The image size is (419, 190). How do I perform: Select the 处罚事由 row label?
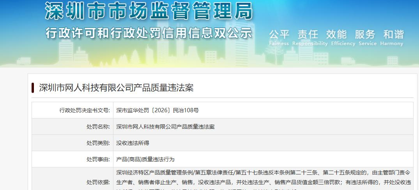98,160
